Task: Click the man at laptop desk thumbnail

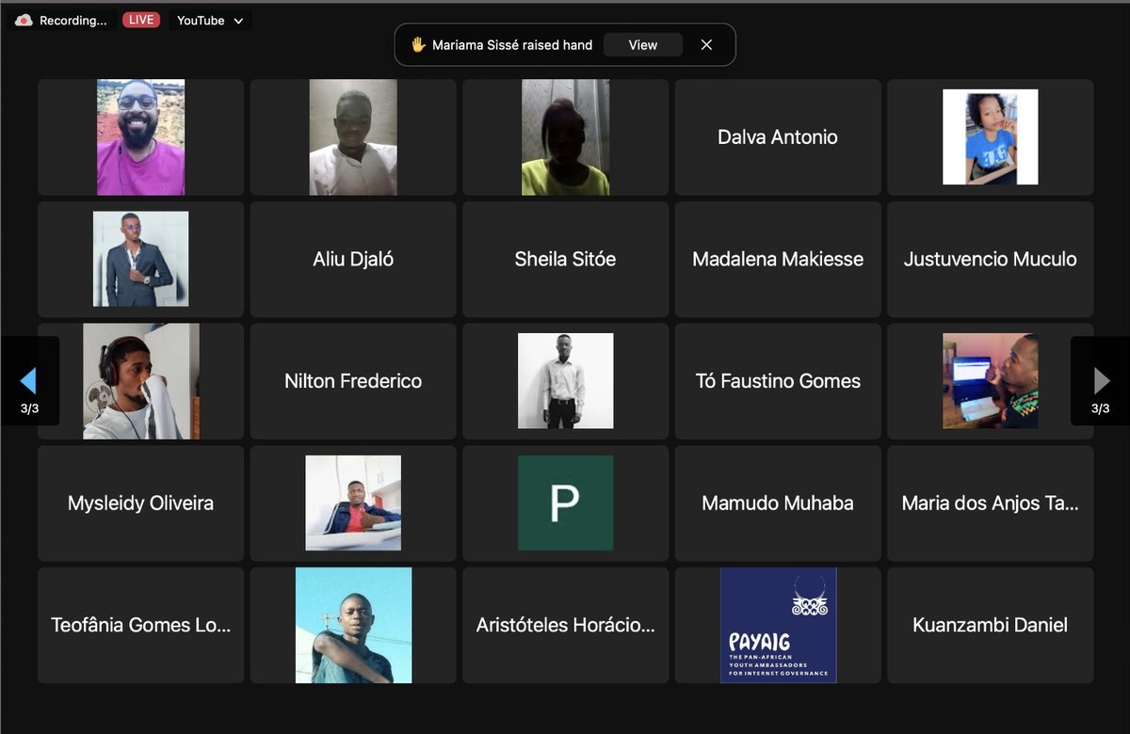Action: 991,381
